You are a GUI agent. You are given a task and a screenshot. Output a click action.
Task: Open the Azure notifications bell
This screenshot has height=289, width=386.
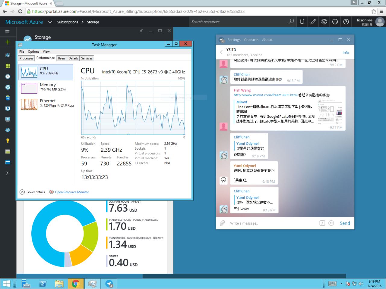click(x=302, y=22)
